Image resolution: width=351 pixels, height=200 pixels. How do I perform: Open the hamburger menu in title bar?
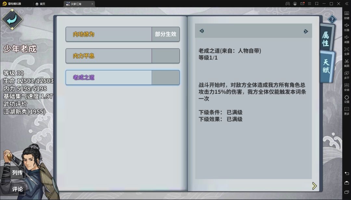click(310, 4)
